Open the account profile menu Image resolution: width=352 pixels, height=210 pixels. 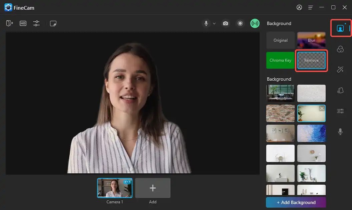click(x=299, y=7)
